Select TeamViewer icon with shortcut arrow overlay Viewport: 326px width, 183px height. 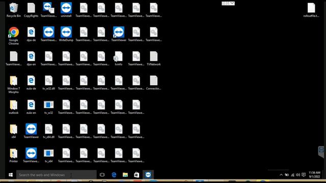click(x=119, y=34)
